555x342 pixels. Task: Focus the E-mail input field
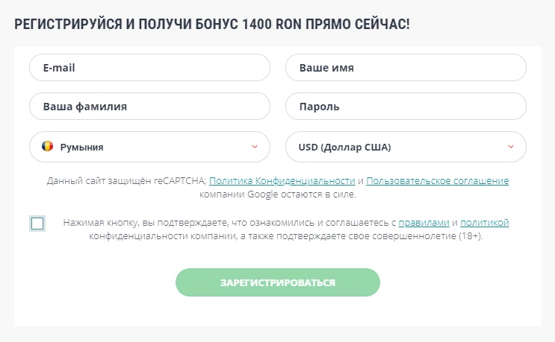[149, 67]
